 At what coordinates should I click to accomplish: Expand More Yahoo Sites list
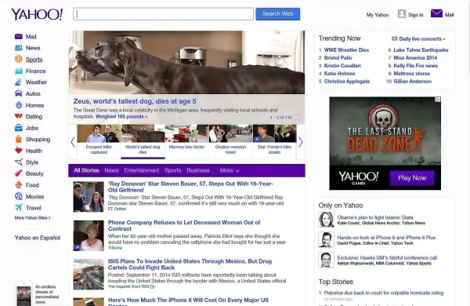[x=32, y=217]
